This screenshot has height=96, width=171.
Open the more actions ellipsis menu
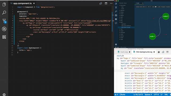click(111, 3)
